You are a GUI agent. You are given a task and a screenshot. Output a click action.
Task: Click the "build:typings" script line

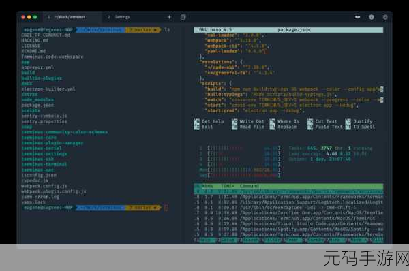click(271, 95)
